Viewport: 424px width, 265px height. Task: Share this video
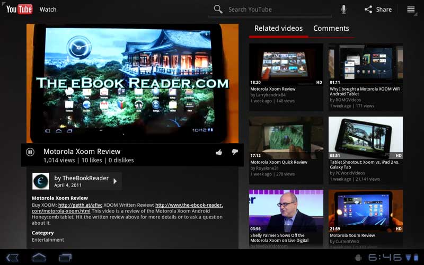[x=378, y=10]
